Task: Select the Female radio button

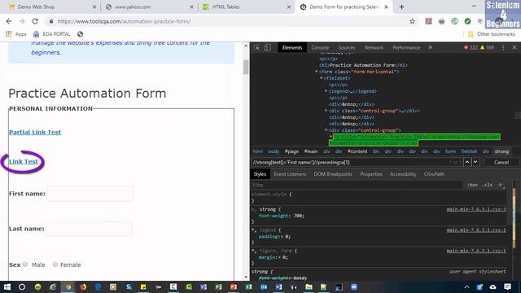Action: [55, 265]
